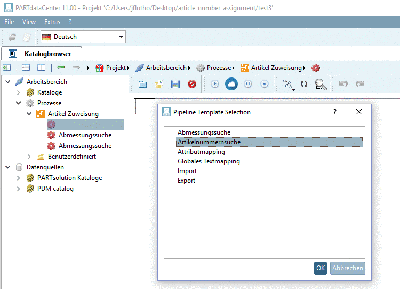Select the Prozesse tree item
400x289 pixels.
tap(49, 103)
